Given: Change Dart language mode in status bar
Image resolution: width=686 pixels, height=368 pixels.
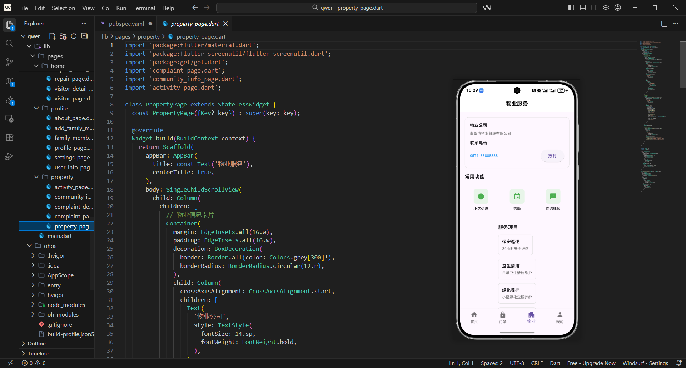Looking at the screenshot, I should [x=555, y=363].
